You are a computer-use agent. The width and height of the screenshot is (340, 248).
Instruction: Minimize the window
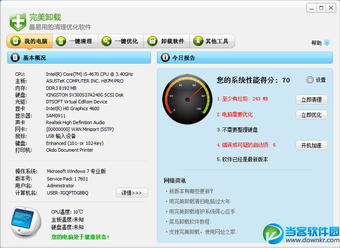pyautogui.click(x=311, y=8)
